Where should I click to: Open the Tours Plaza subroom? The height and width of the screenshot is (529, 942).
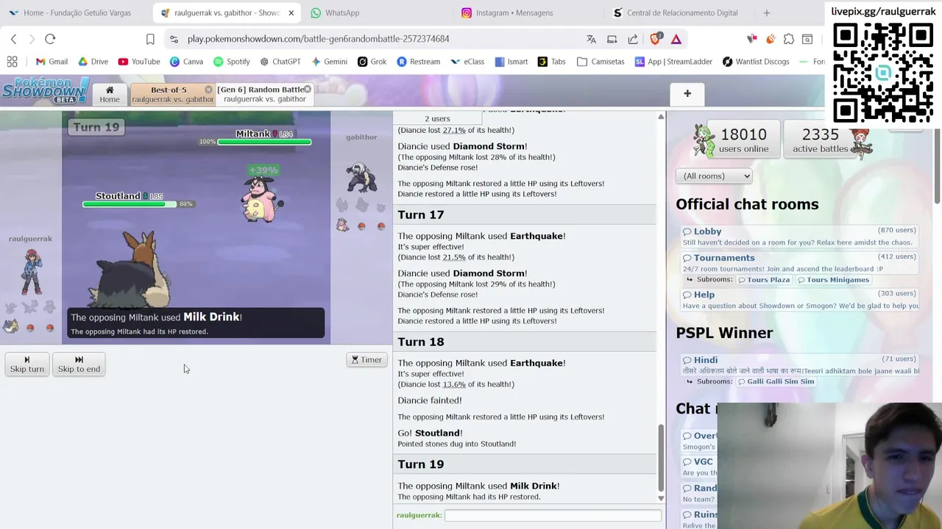point(764,280)
